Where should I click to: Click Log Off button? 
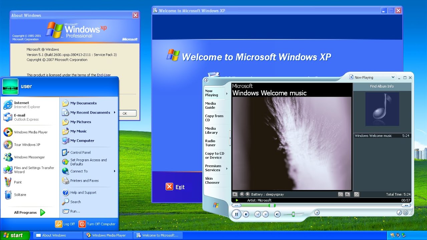(x=65, y=224)
